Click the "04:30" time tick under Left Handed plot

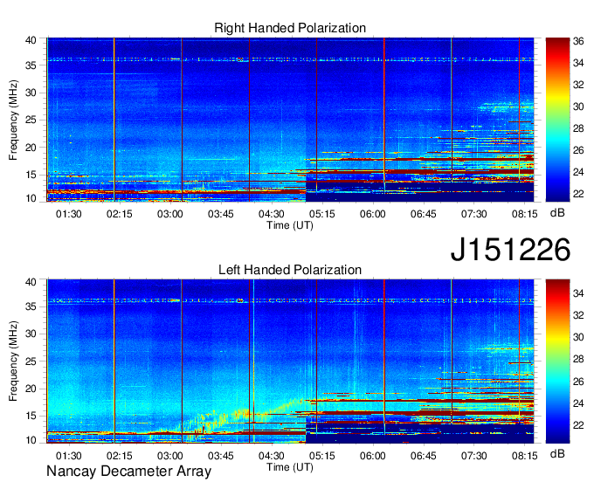272,456
